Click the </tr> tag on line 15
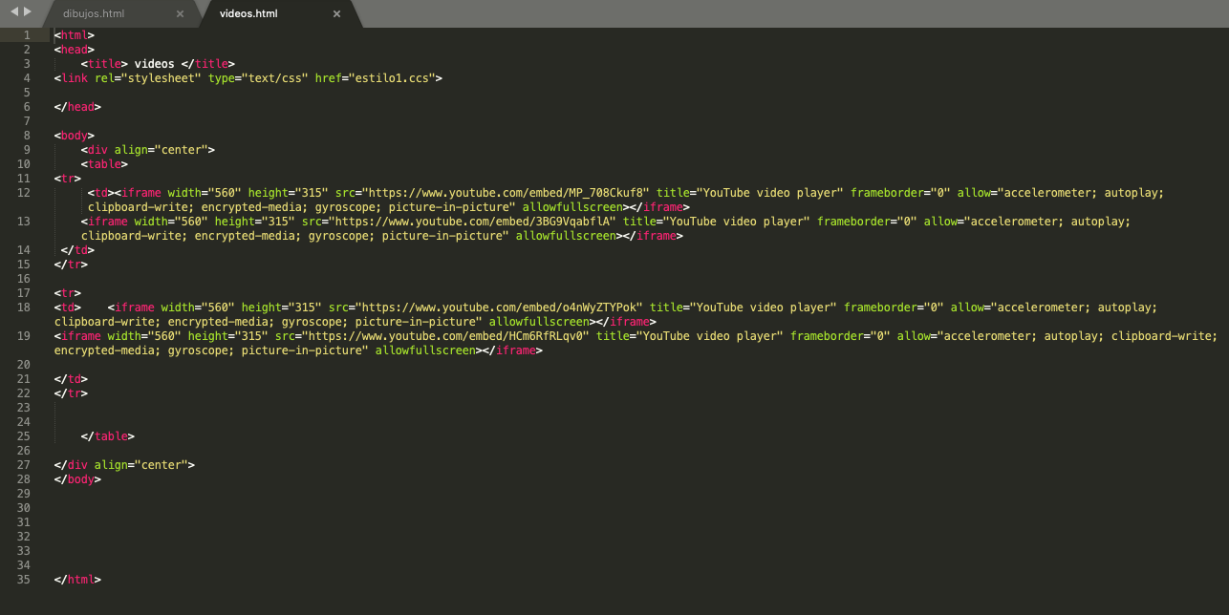 [x=71, y=265]
